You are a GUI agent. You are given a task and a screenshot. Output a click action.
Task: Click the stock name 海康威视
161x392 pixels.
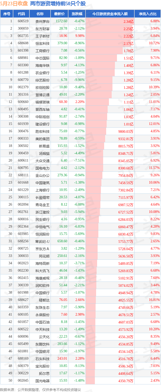coord(43,278)
